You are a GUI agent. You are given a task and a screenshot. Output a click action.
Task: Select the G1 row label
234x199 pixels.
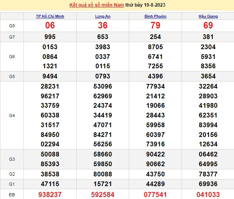point(12,184)
